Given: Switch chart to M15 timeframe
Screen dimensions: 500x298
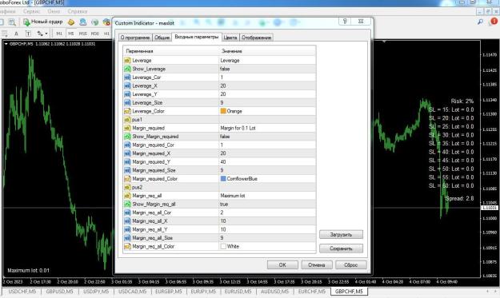Looking at the screenshot, I should tap(83, 34).
